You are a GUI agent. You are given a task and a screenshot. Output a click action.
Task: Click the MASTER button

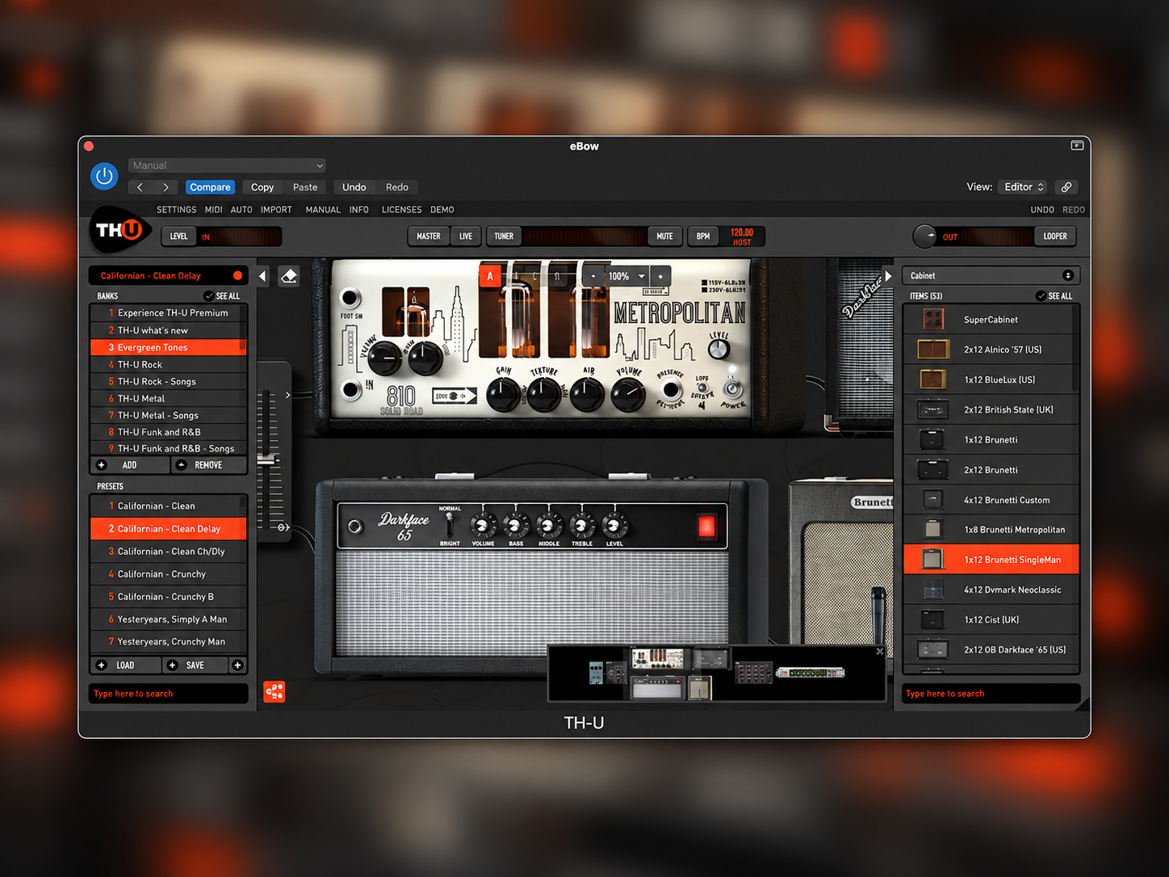(429, 237)
